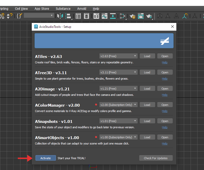Expand the ATree3D v3.11 (Free) version dropdown
This screenshot has height=170, width=204.
click(x=118, y=72)
